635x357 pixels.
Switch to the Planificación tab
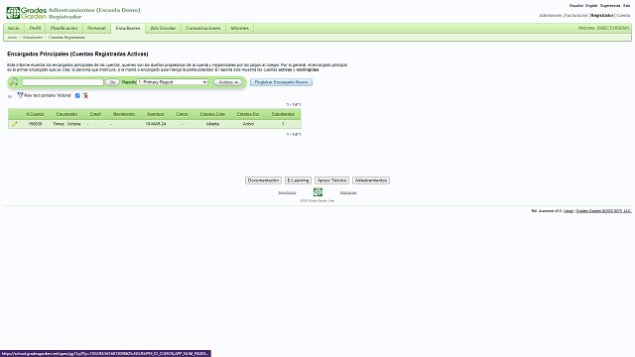tap(63, 29)
